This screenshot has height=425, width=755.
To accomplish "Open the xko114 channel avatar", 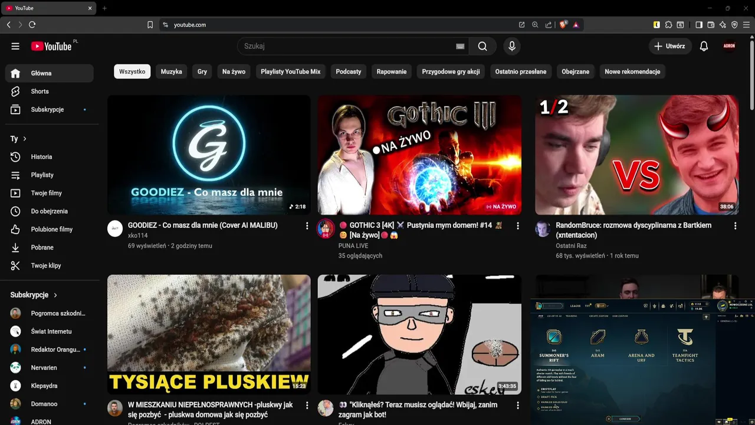I will (x=115, y=229).
